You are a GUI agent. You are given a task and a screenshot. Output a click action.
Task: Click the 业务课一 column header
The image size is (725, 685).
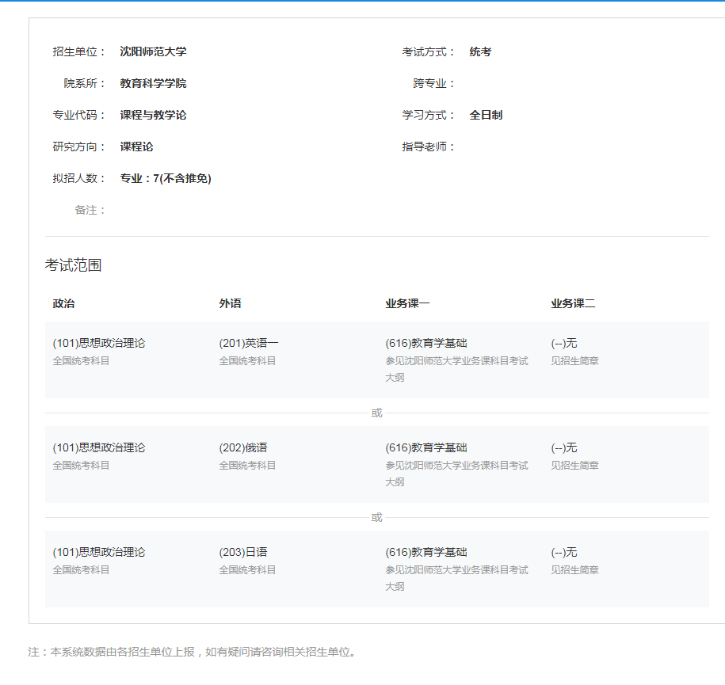407,303
